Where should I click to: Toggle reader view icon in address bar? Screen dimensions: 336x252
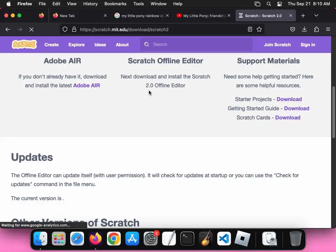tap(250, 29)
